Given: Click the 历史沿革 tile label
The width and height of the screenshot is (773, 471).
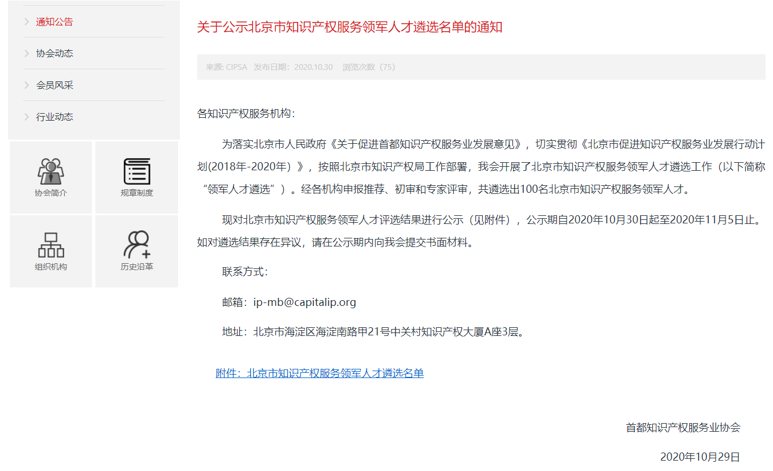Looking at the screenshot, I should [137, 267].
